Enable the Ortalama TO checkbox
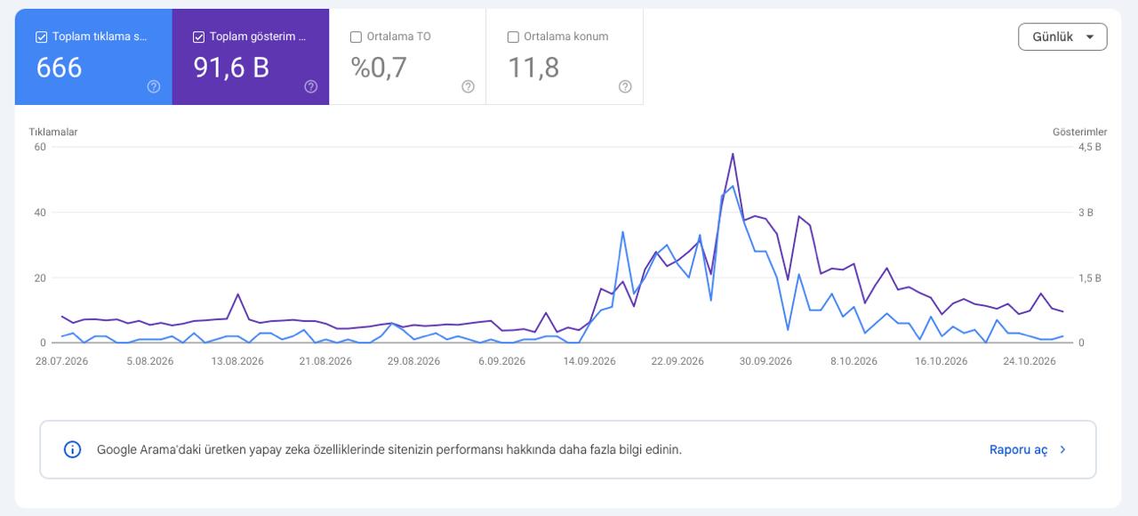 pyautogui.click(x=357, y=37)
